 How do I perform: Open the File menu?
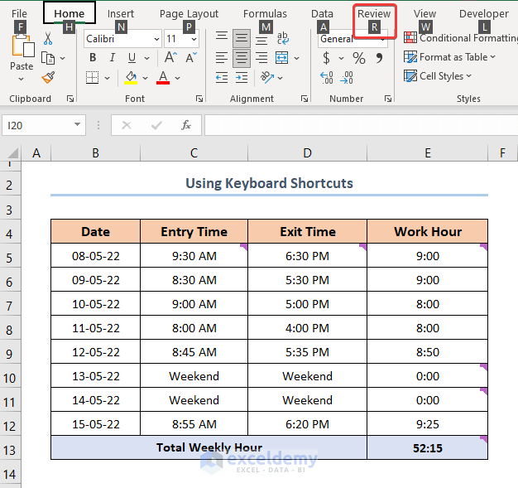19,14
